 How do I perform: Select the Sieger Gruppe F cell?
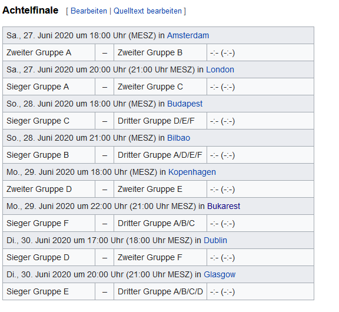pos(49,223)
